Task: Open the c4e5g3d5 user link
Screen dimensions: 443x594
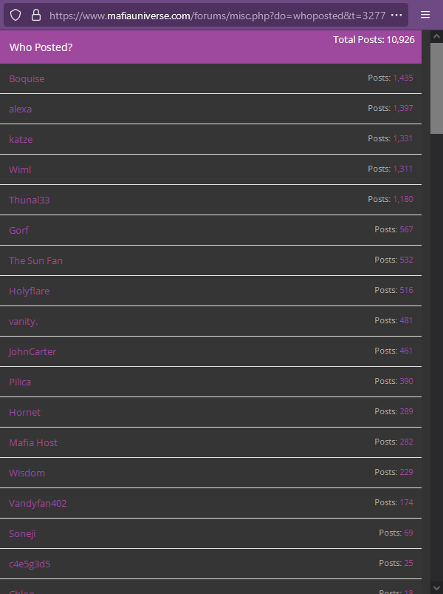Action: 30,564
